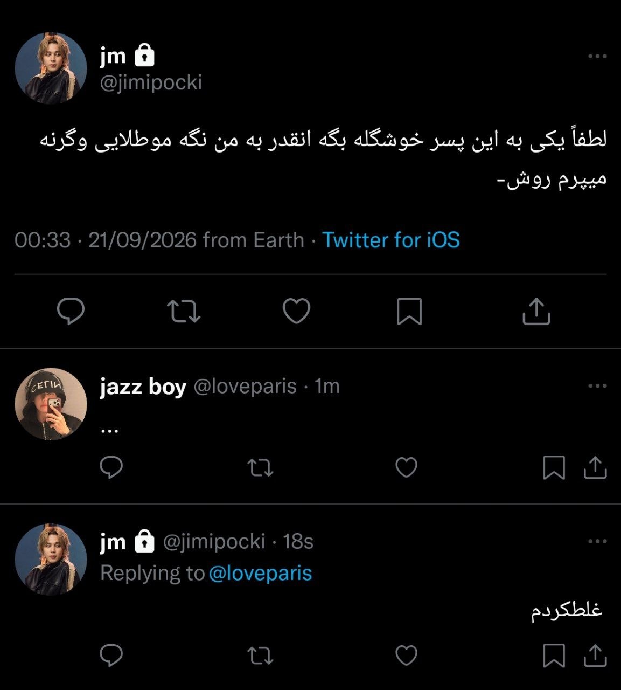Share jazz boy's reply
This screenshot has height=690, width=621.
tap(595, 467)
